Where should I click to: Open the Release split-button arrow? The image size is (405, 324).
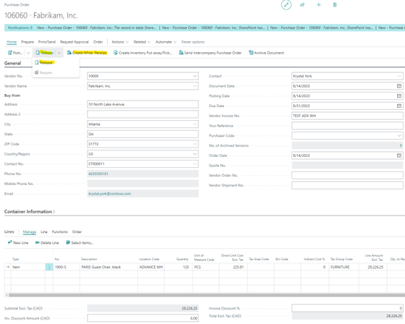pyautogui.click(x=59, y=53)
